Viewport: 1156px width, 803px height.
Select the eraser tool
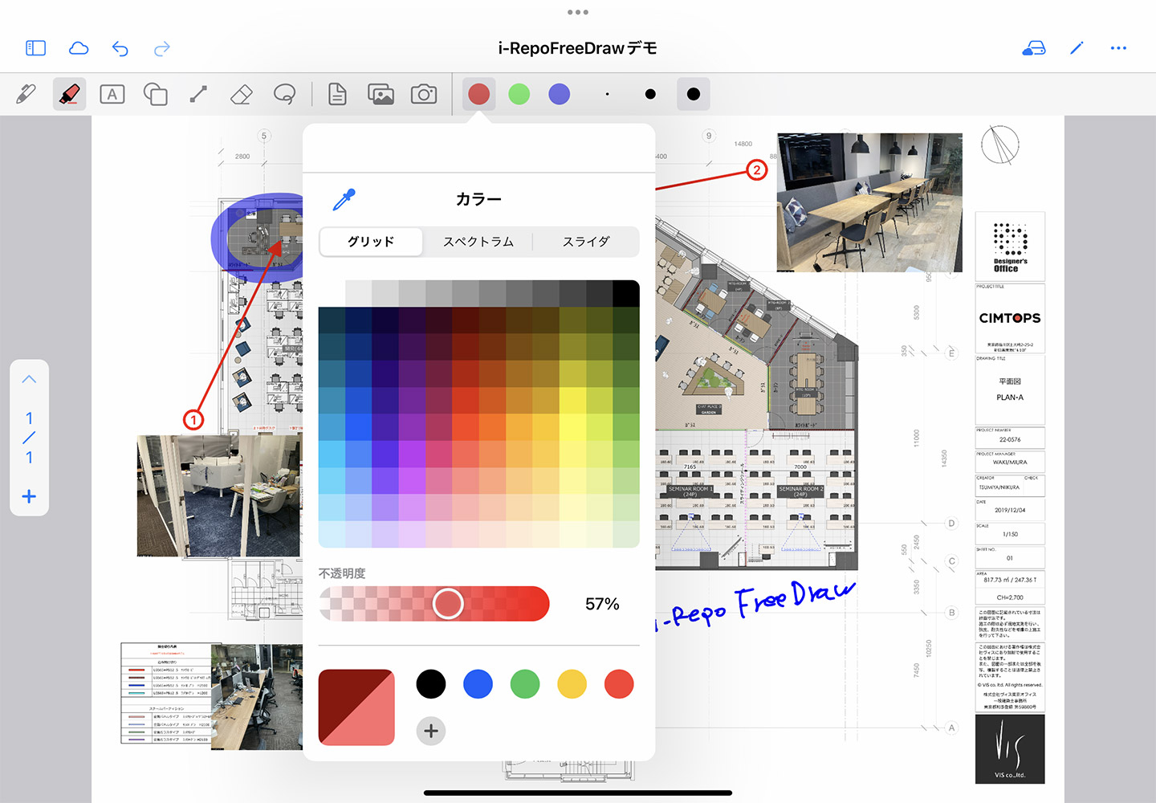tap(241, 95)
